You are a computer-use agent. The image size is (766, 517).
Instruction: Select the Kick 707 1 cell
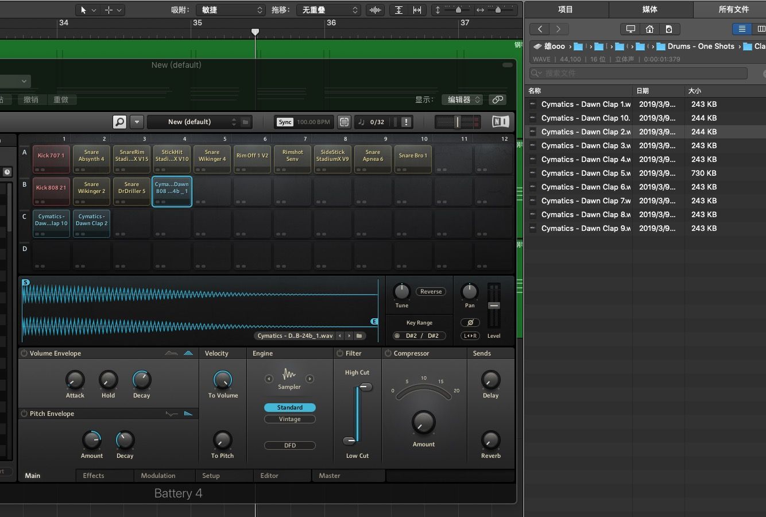(51, 159)
